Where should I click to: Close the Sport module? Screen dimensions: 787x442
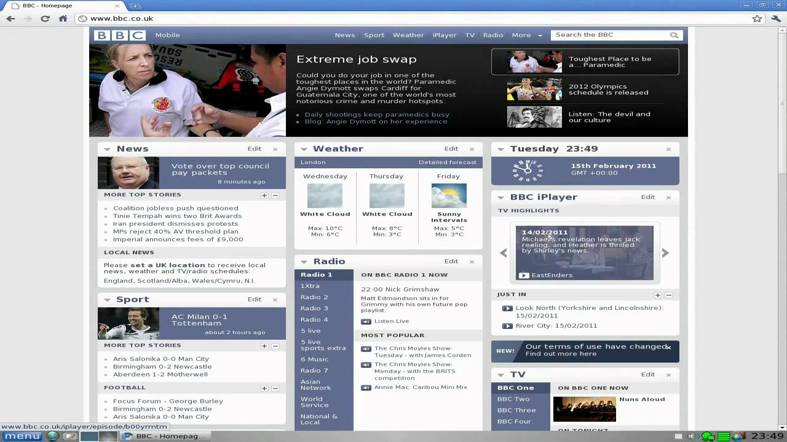click(x=275, y=300)
